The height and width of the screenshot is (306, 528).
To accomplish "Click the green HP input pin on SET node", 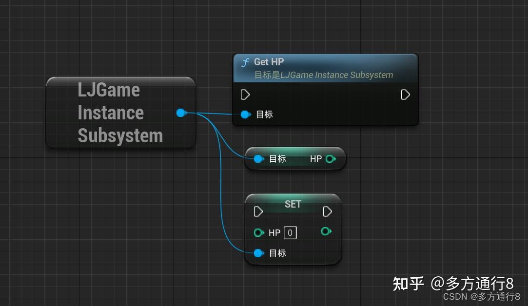I will 259,232.
